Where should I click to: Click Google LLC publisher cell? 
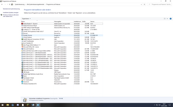(57, 35)
